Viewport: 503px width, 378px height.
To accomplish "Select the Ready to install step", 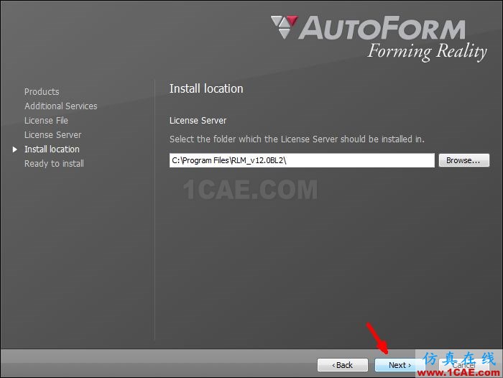I will click(54, 164).
